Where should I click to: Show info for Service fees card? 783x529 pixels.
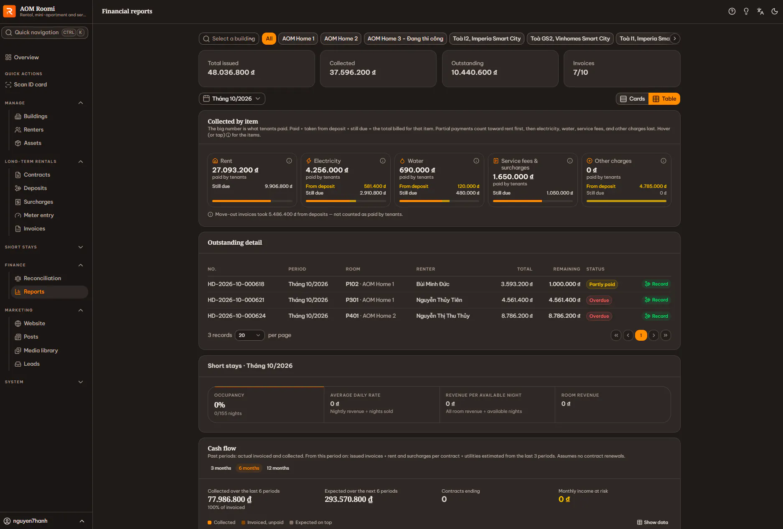569,161
